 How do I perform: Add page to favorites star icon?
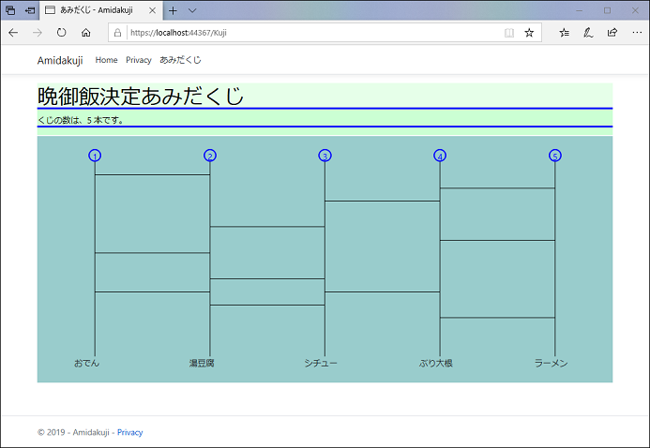pos(529,33)
